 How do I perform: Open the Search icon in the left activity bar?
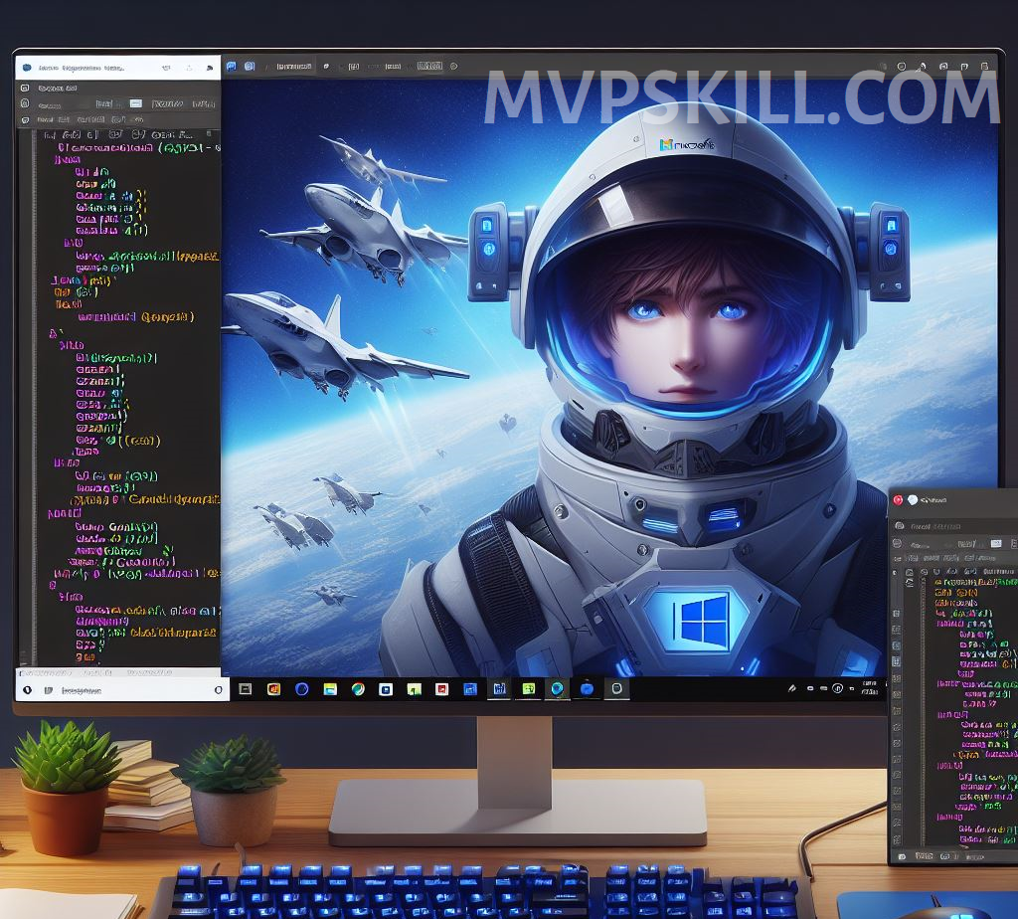[x=26, y=104]
